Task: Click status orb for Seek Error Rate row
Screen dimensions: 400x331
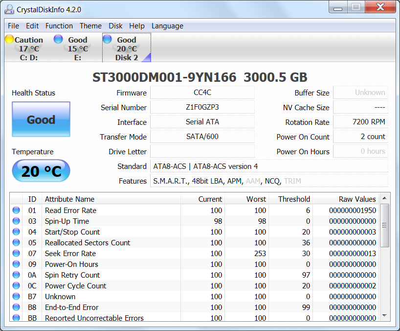Action: pyautogui.click(x=16, y=253)
